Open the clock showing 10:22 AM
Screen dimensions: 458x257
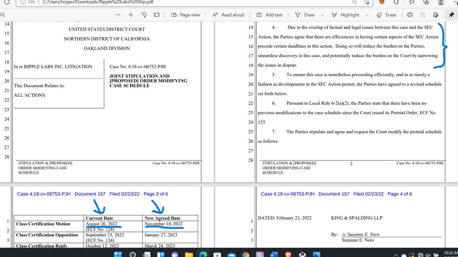(451, 253)
